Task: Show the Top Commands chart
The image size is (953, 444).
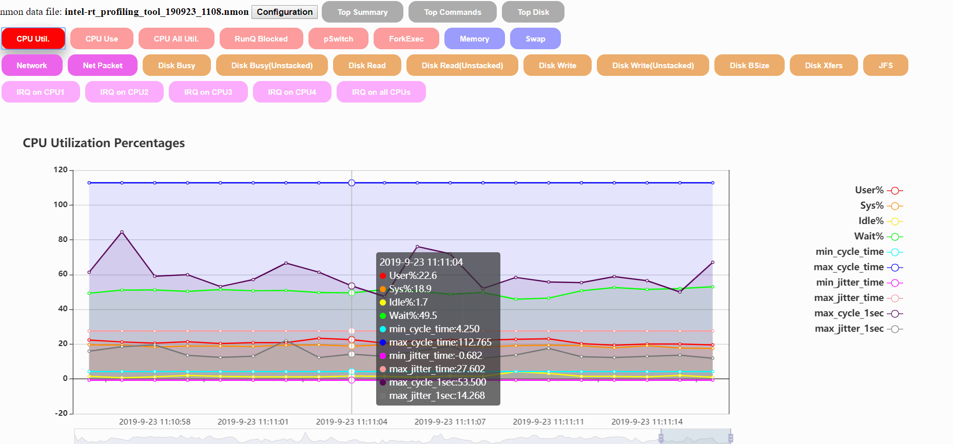Action: tap(453, 12)
